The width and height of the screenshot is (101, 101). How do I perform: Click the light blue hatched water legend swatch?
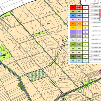pyautogui.click(x=79, y=61)
